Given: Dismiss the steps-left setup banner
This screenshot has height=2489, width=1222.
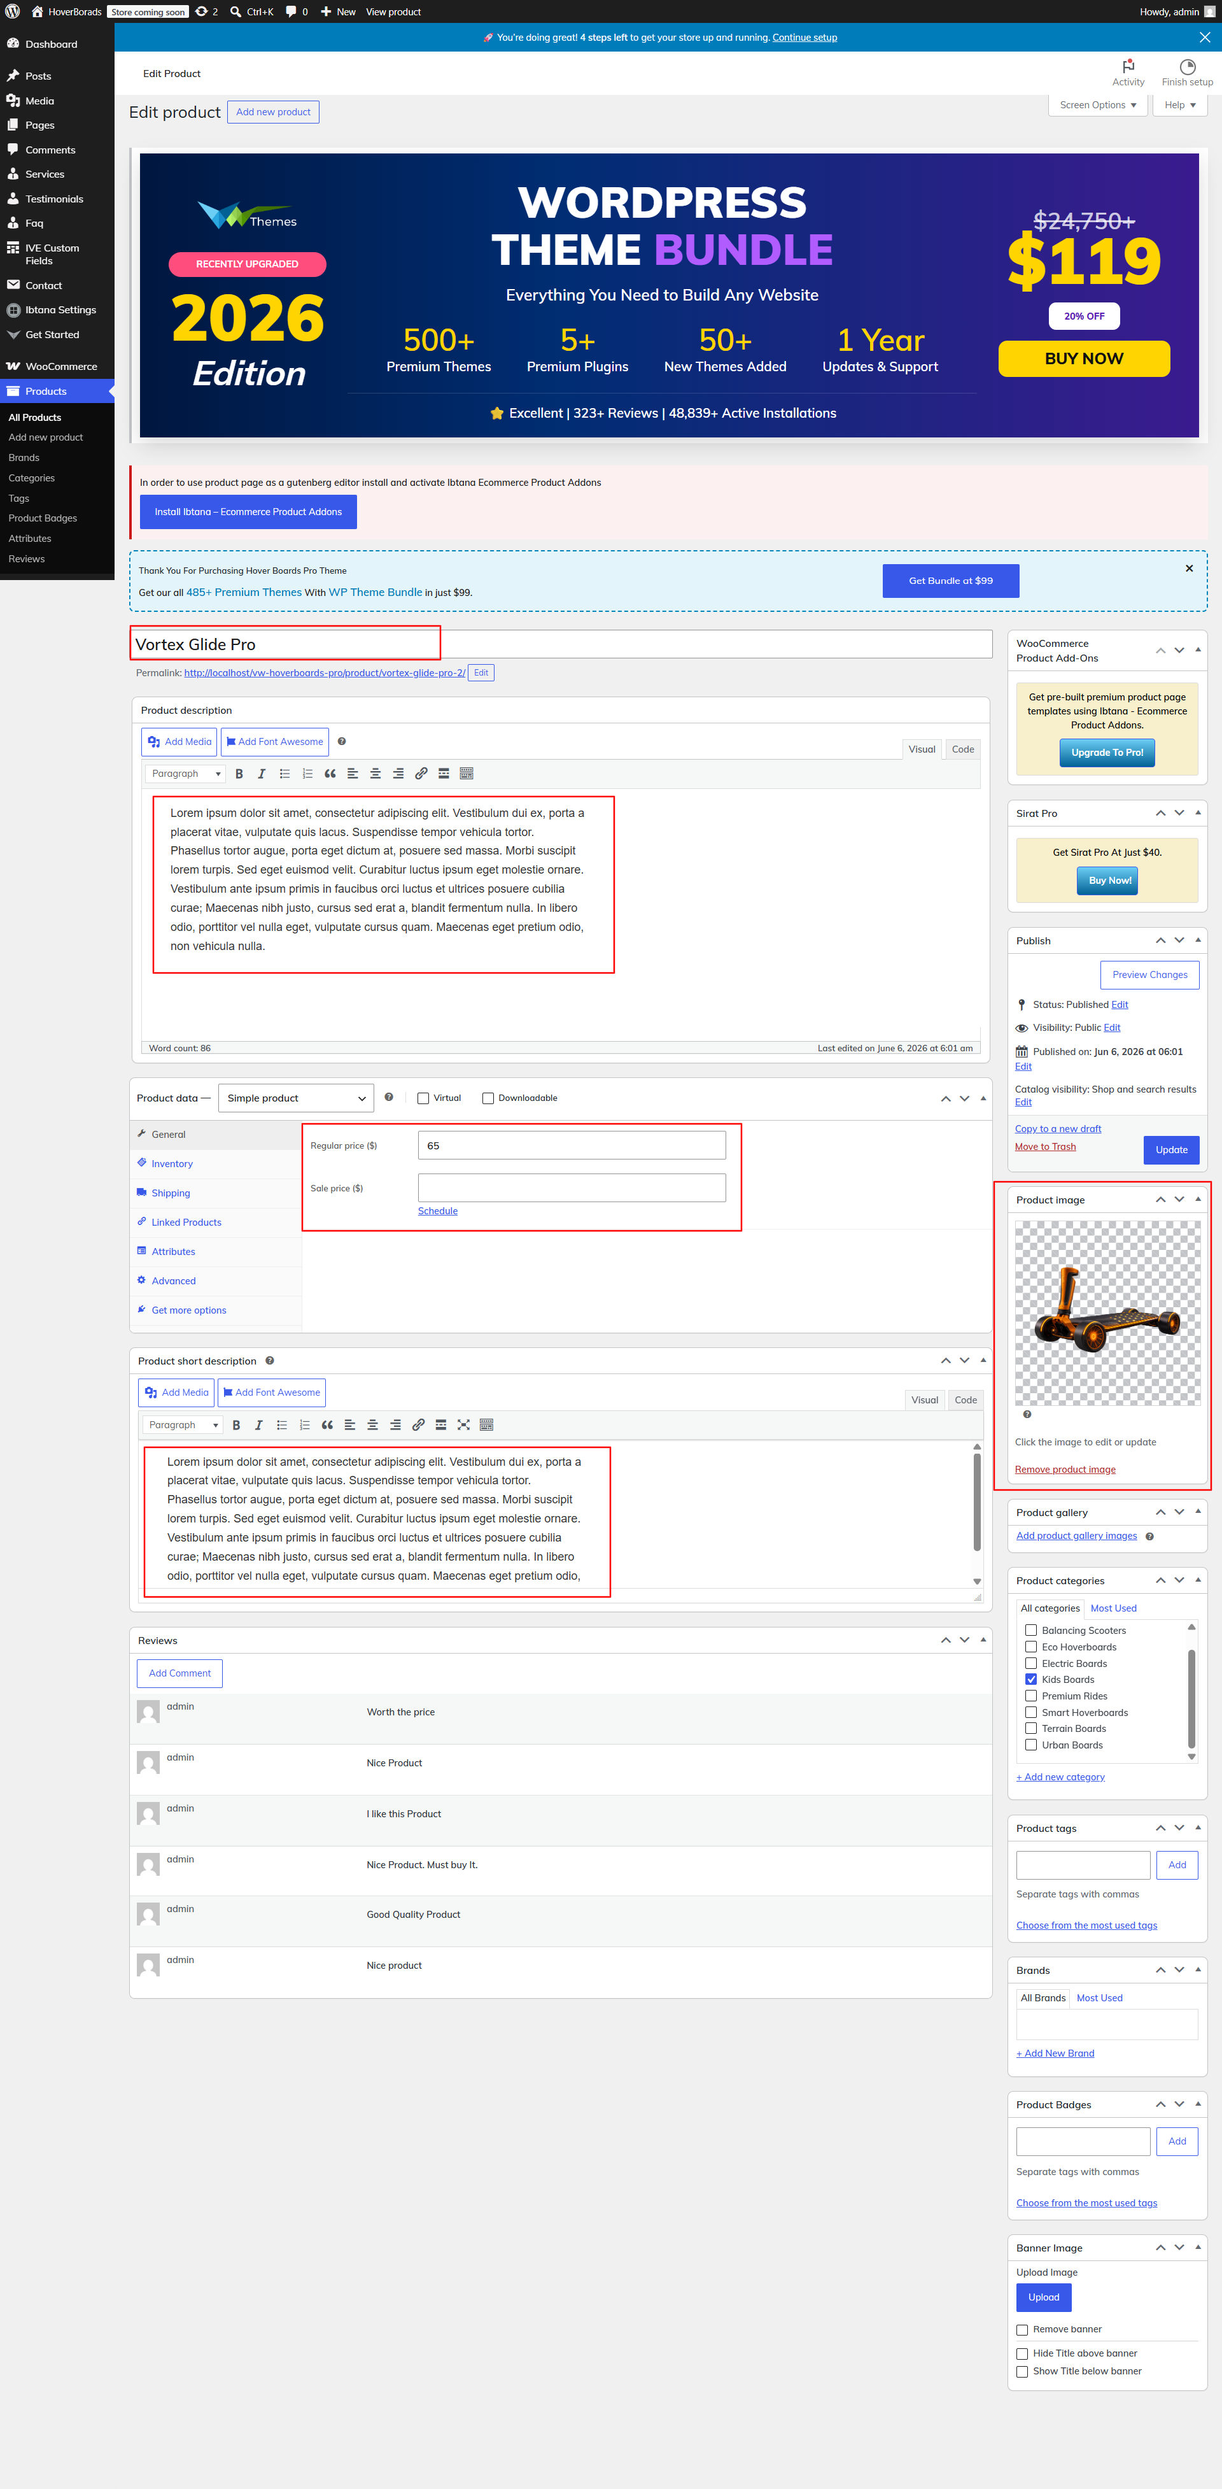Looking at the screenshot, I should pos(1205,37).
